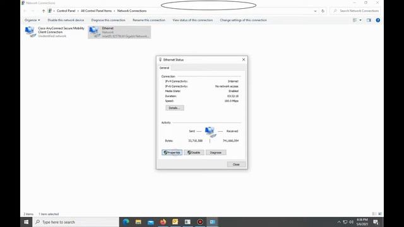Switch to large icons view in status bar

click(380, 214)
